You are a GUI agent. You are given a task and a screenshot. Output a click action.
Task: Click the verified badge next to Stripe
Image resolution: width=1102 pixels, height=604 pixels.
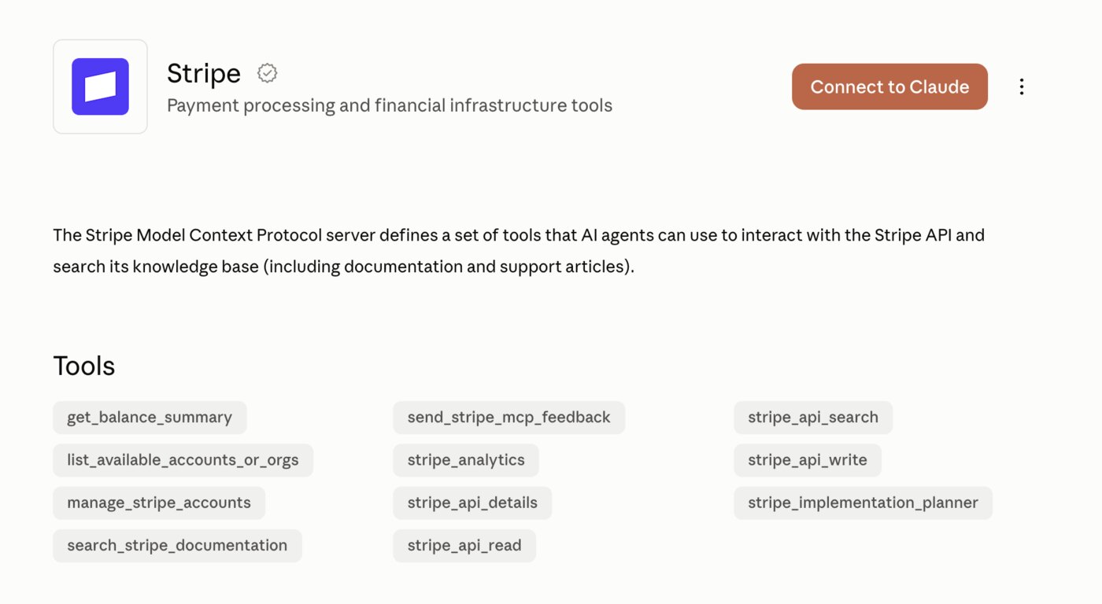(268, 73)
